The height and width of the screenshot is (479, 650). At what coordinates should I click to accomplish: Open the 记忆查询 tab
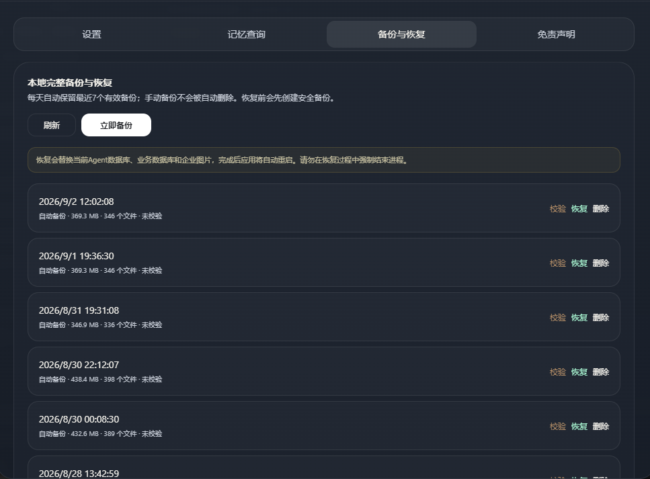(246, 34)
